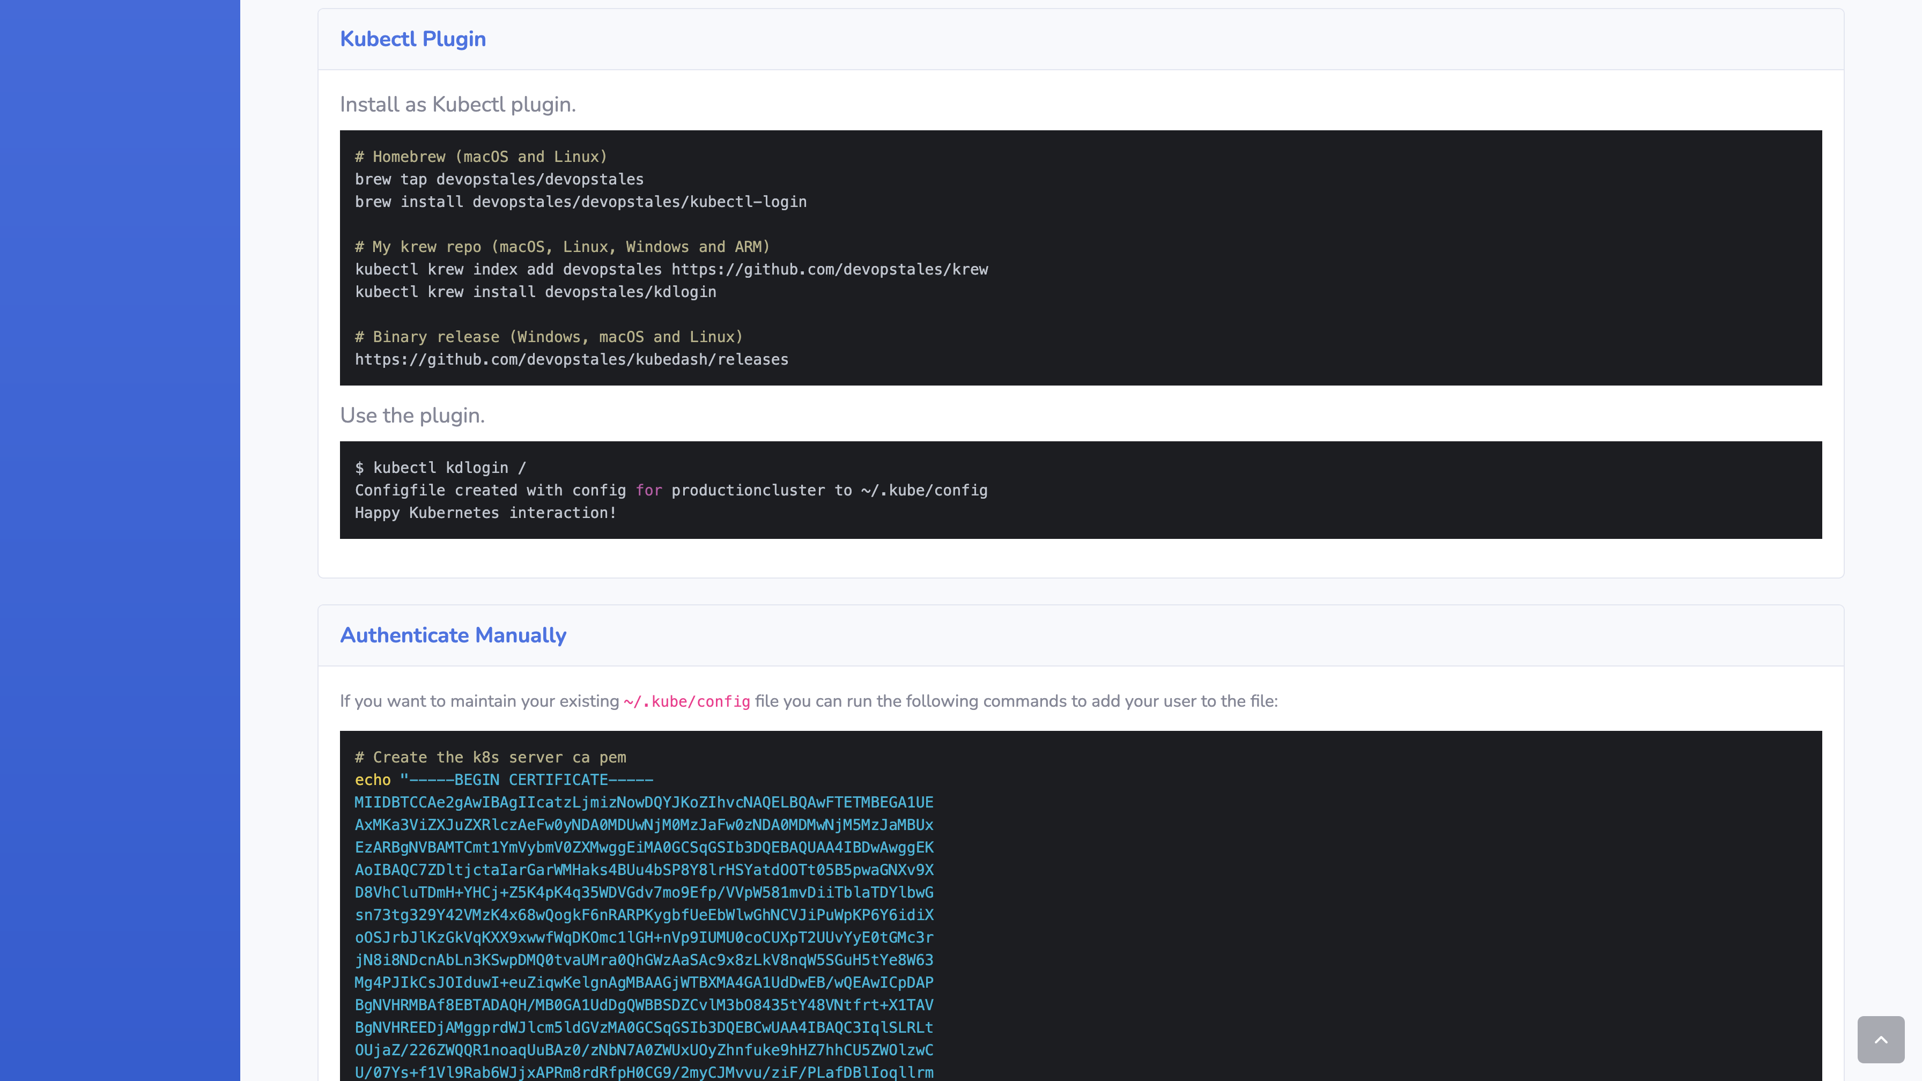Click the krew index add github URL line
Viewport: 1922px width, 1081px height.
coord(671,269)
